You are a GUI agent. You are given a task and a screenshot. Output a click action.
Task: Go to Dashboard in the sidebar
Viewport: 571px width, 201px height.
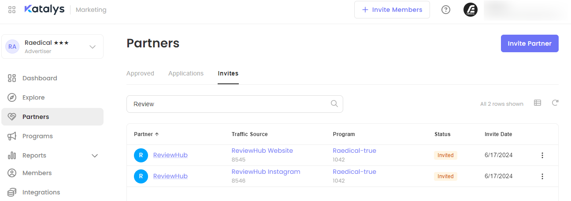click(40, 78)
